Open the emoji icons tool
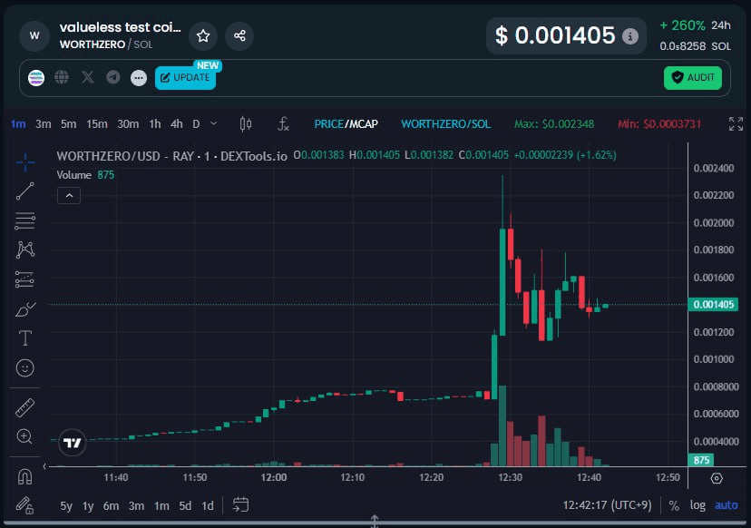This screenshot has height=528, width=751. (24, 368)
